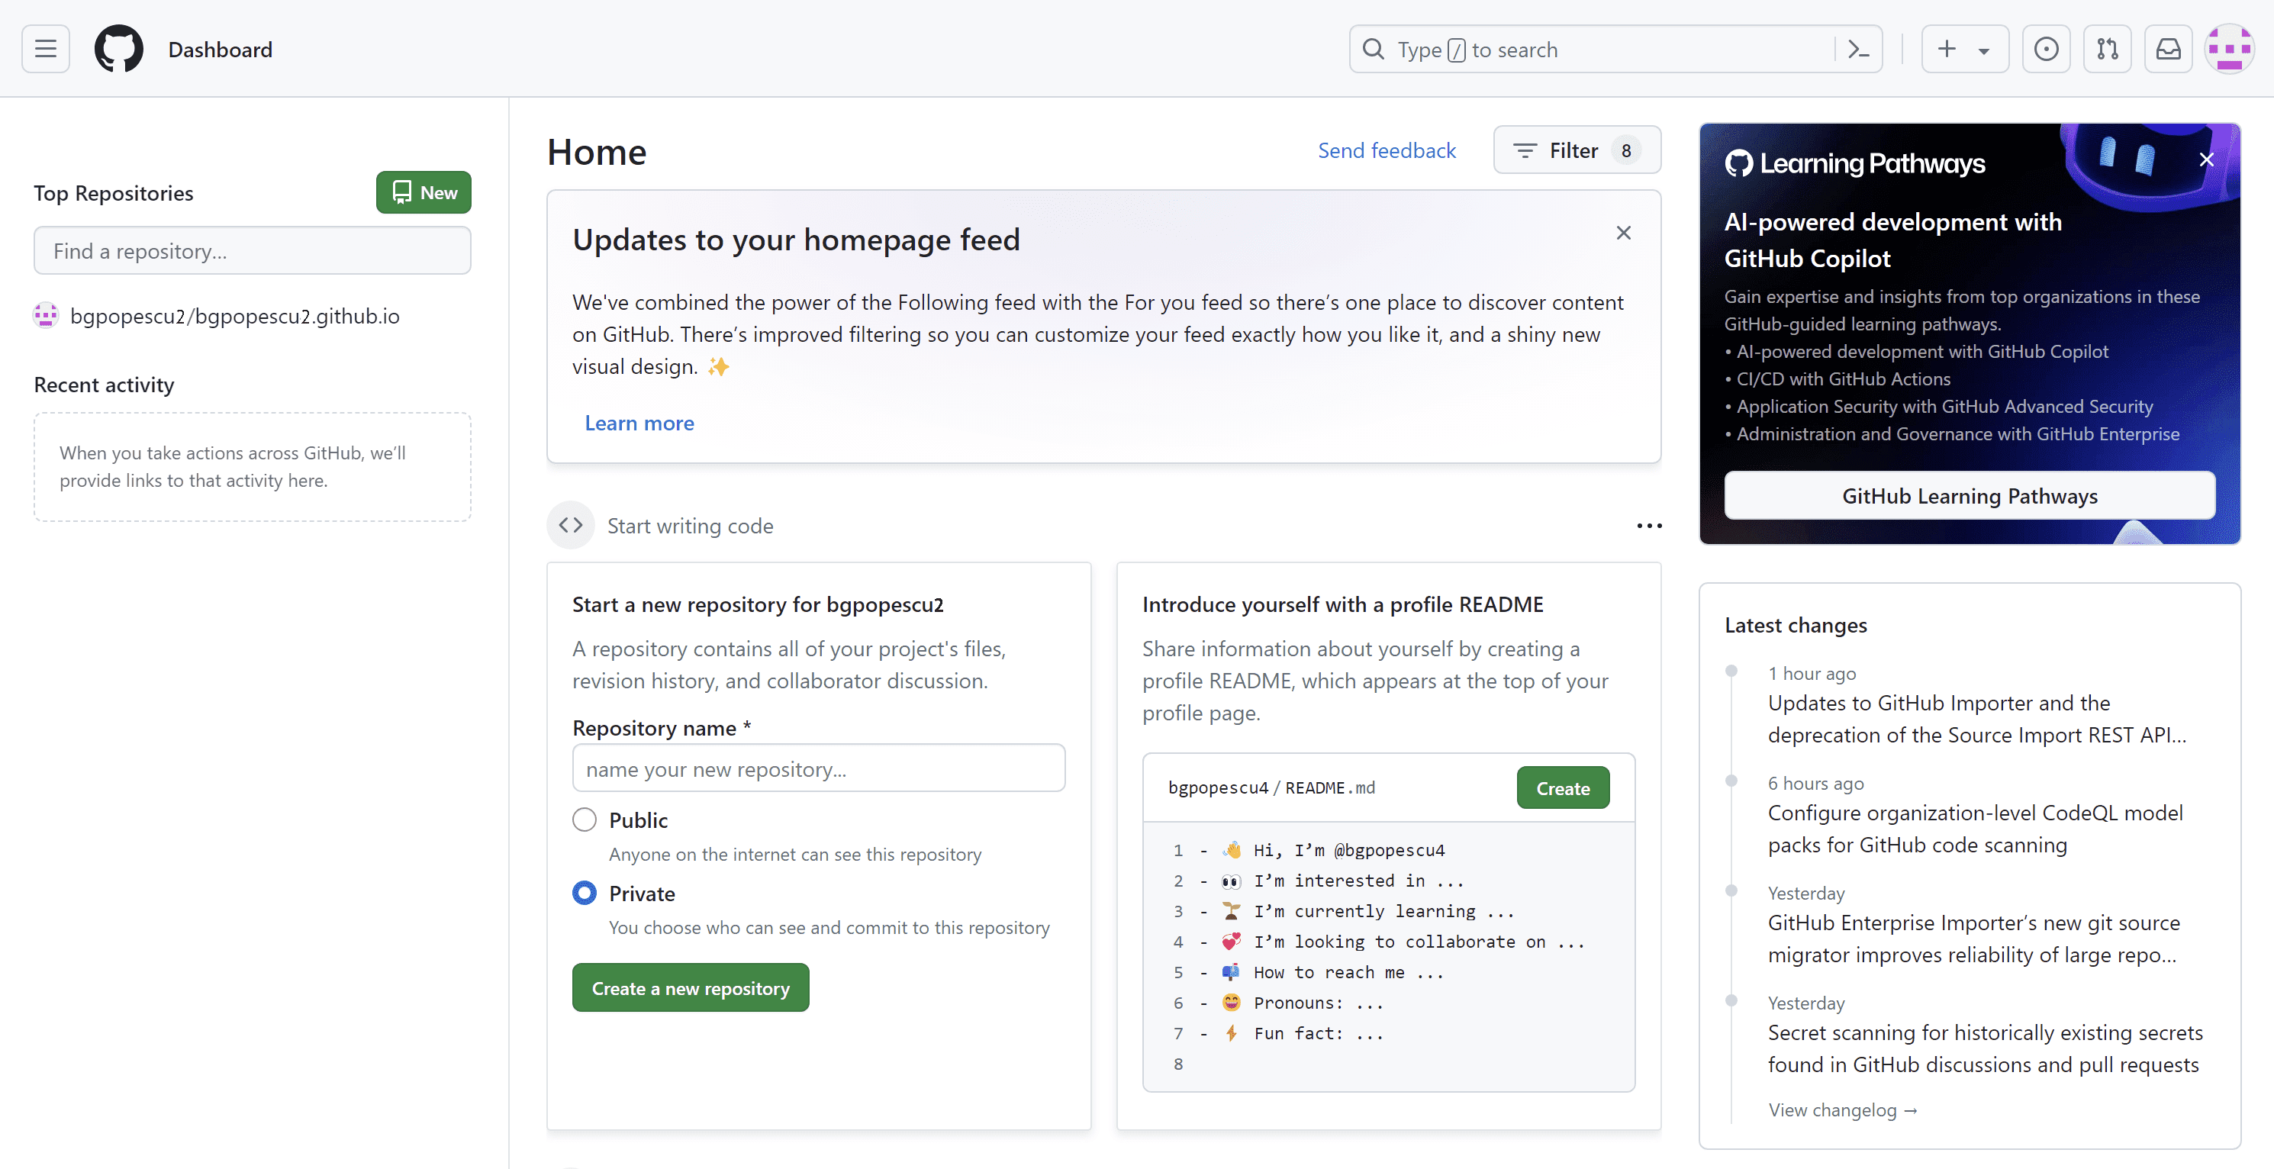Open the Issues icon in header
Screen dimensions: 2274x1169
(2045, 50)
